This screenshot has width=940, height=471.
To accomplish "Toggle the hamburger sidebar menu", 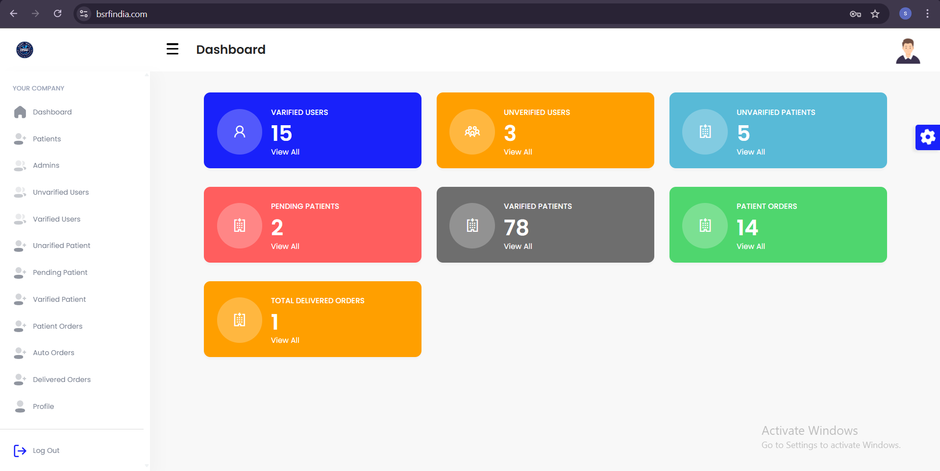I will (172, 49).
